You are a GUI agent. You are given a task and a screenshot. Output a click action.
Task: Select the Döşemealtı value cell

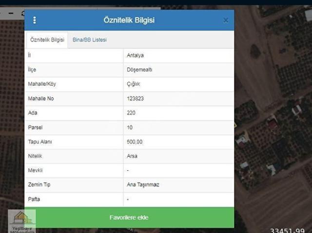pyautogui.click(x=179, y=70)
